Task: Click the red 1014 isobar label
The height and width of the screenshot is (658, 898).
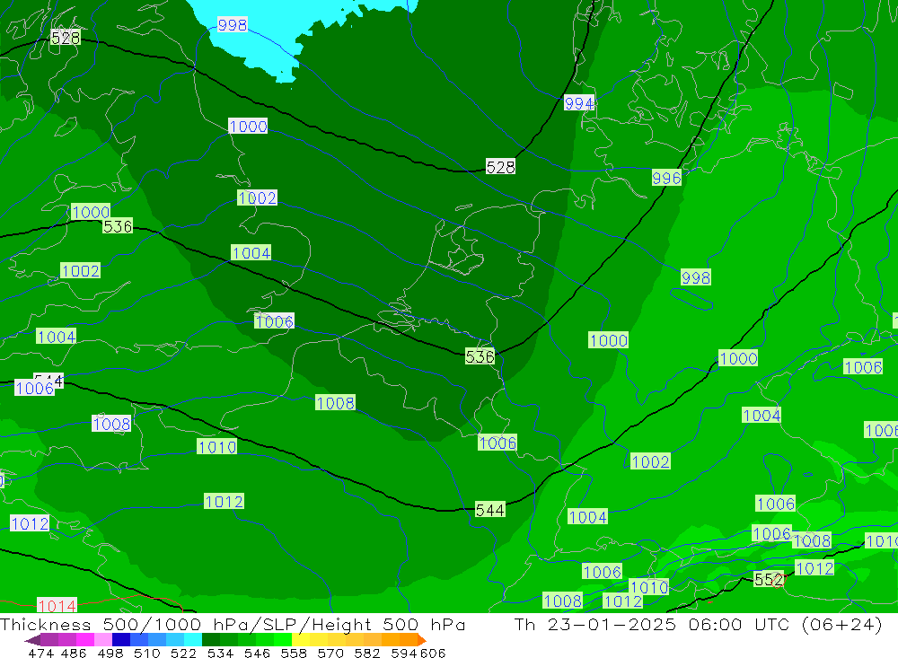Action: pos(57,605)
